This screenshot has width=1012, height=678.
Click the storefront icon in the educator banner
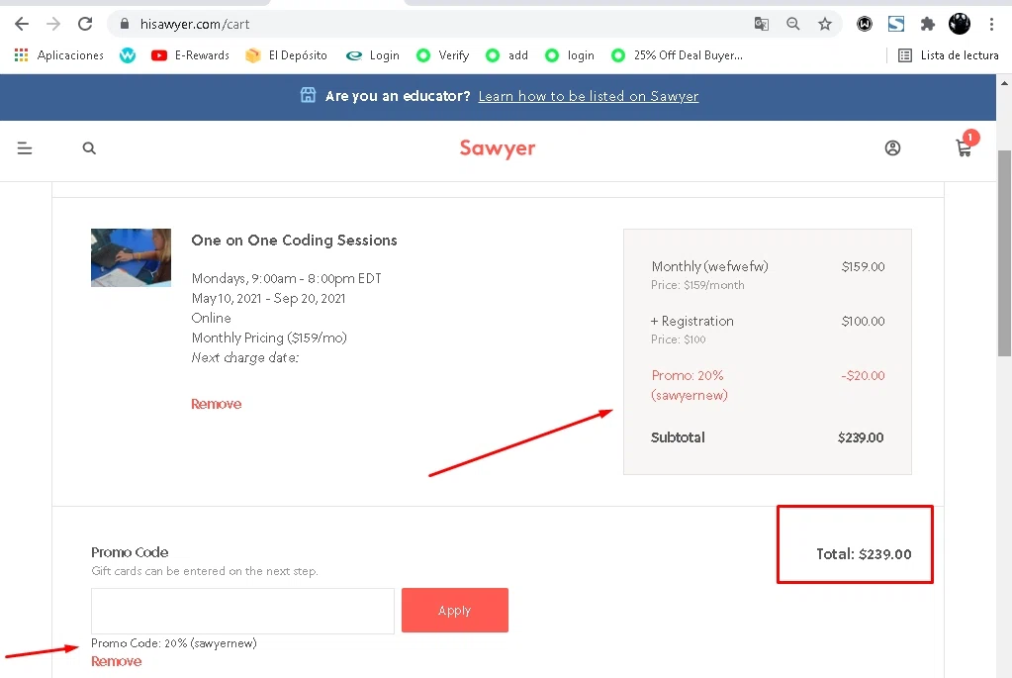(309, 96)
